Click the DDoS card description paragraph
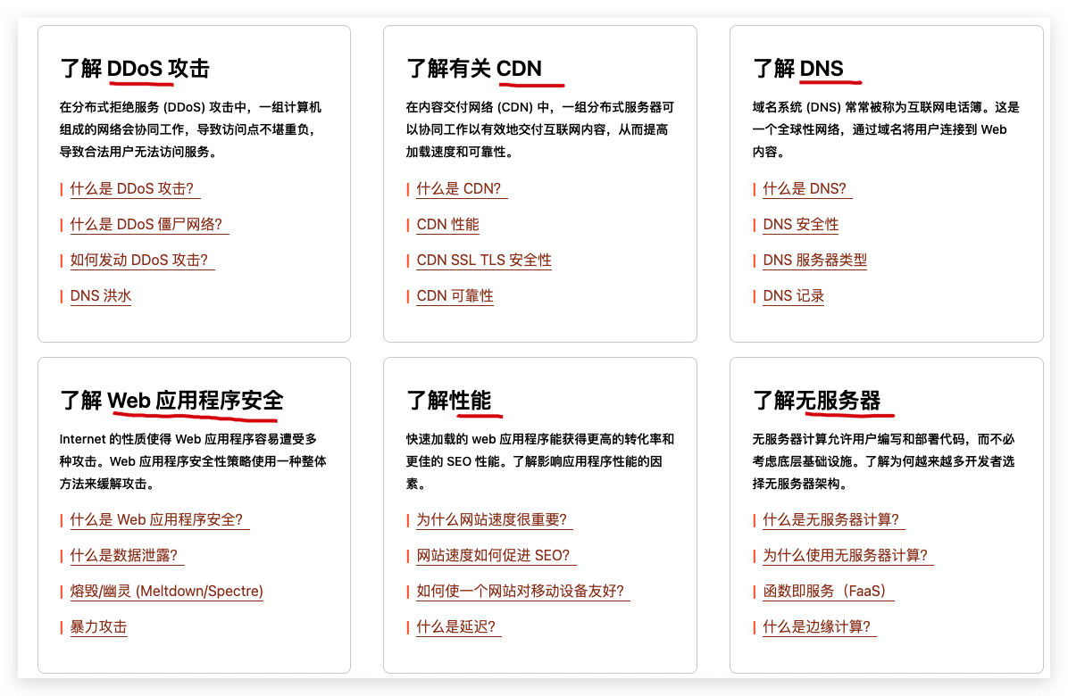The width and height of the screenshot is (1068, 696). (x=191, y=129)
